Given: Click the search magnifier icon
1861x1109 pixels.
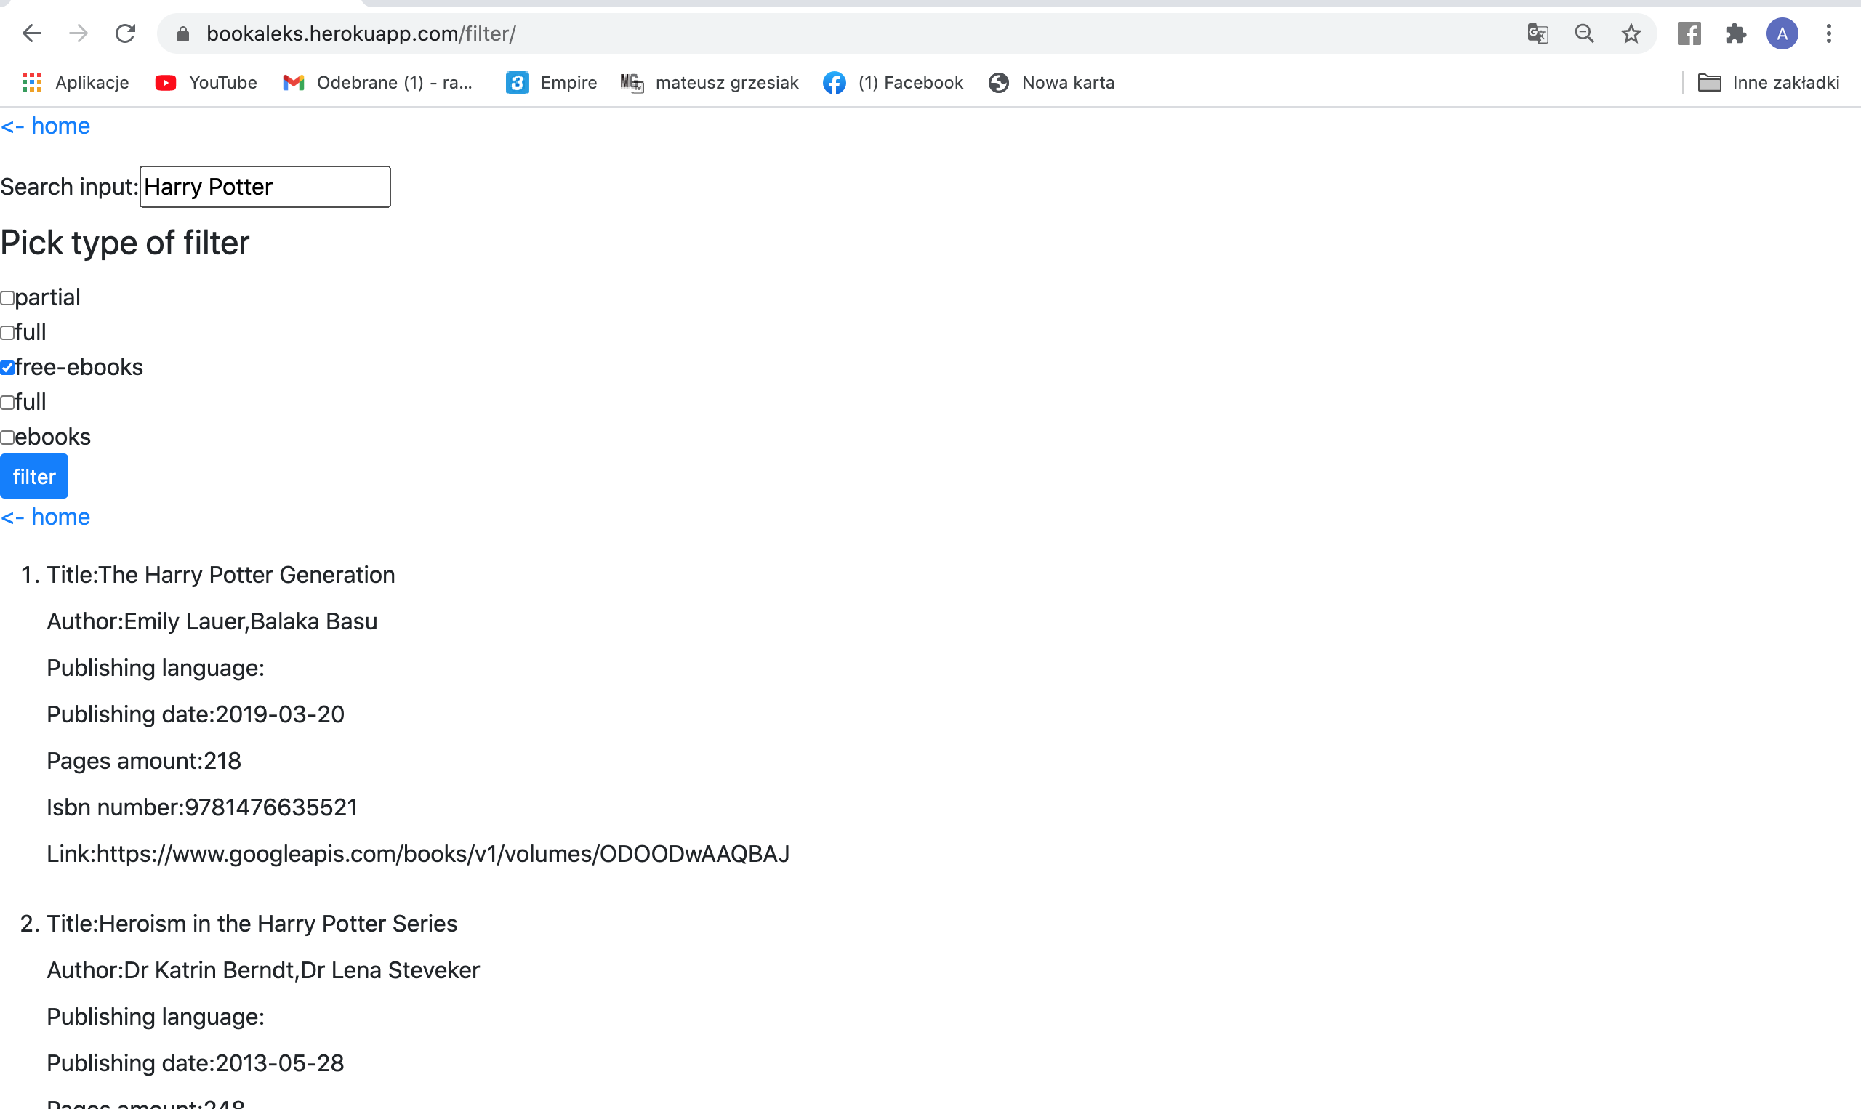Looking at the screenshot, I should point(1585,33).
